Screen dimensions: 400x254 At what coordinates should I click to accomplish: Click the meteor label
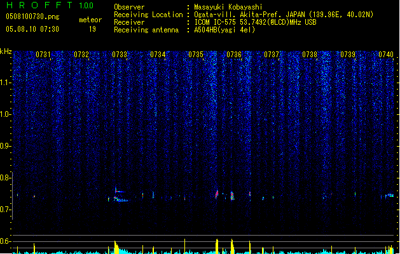(x=90, y=20)
